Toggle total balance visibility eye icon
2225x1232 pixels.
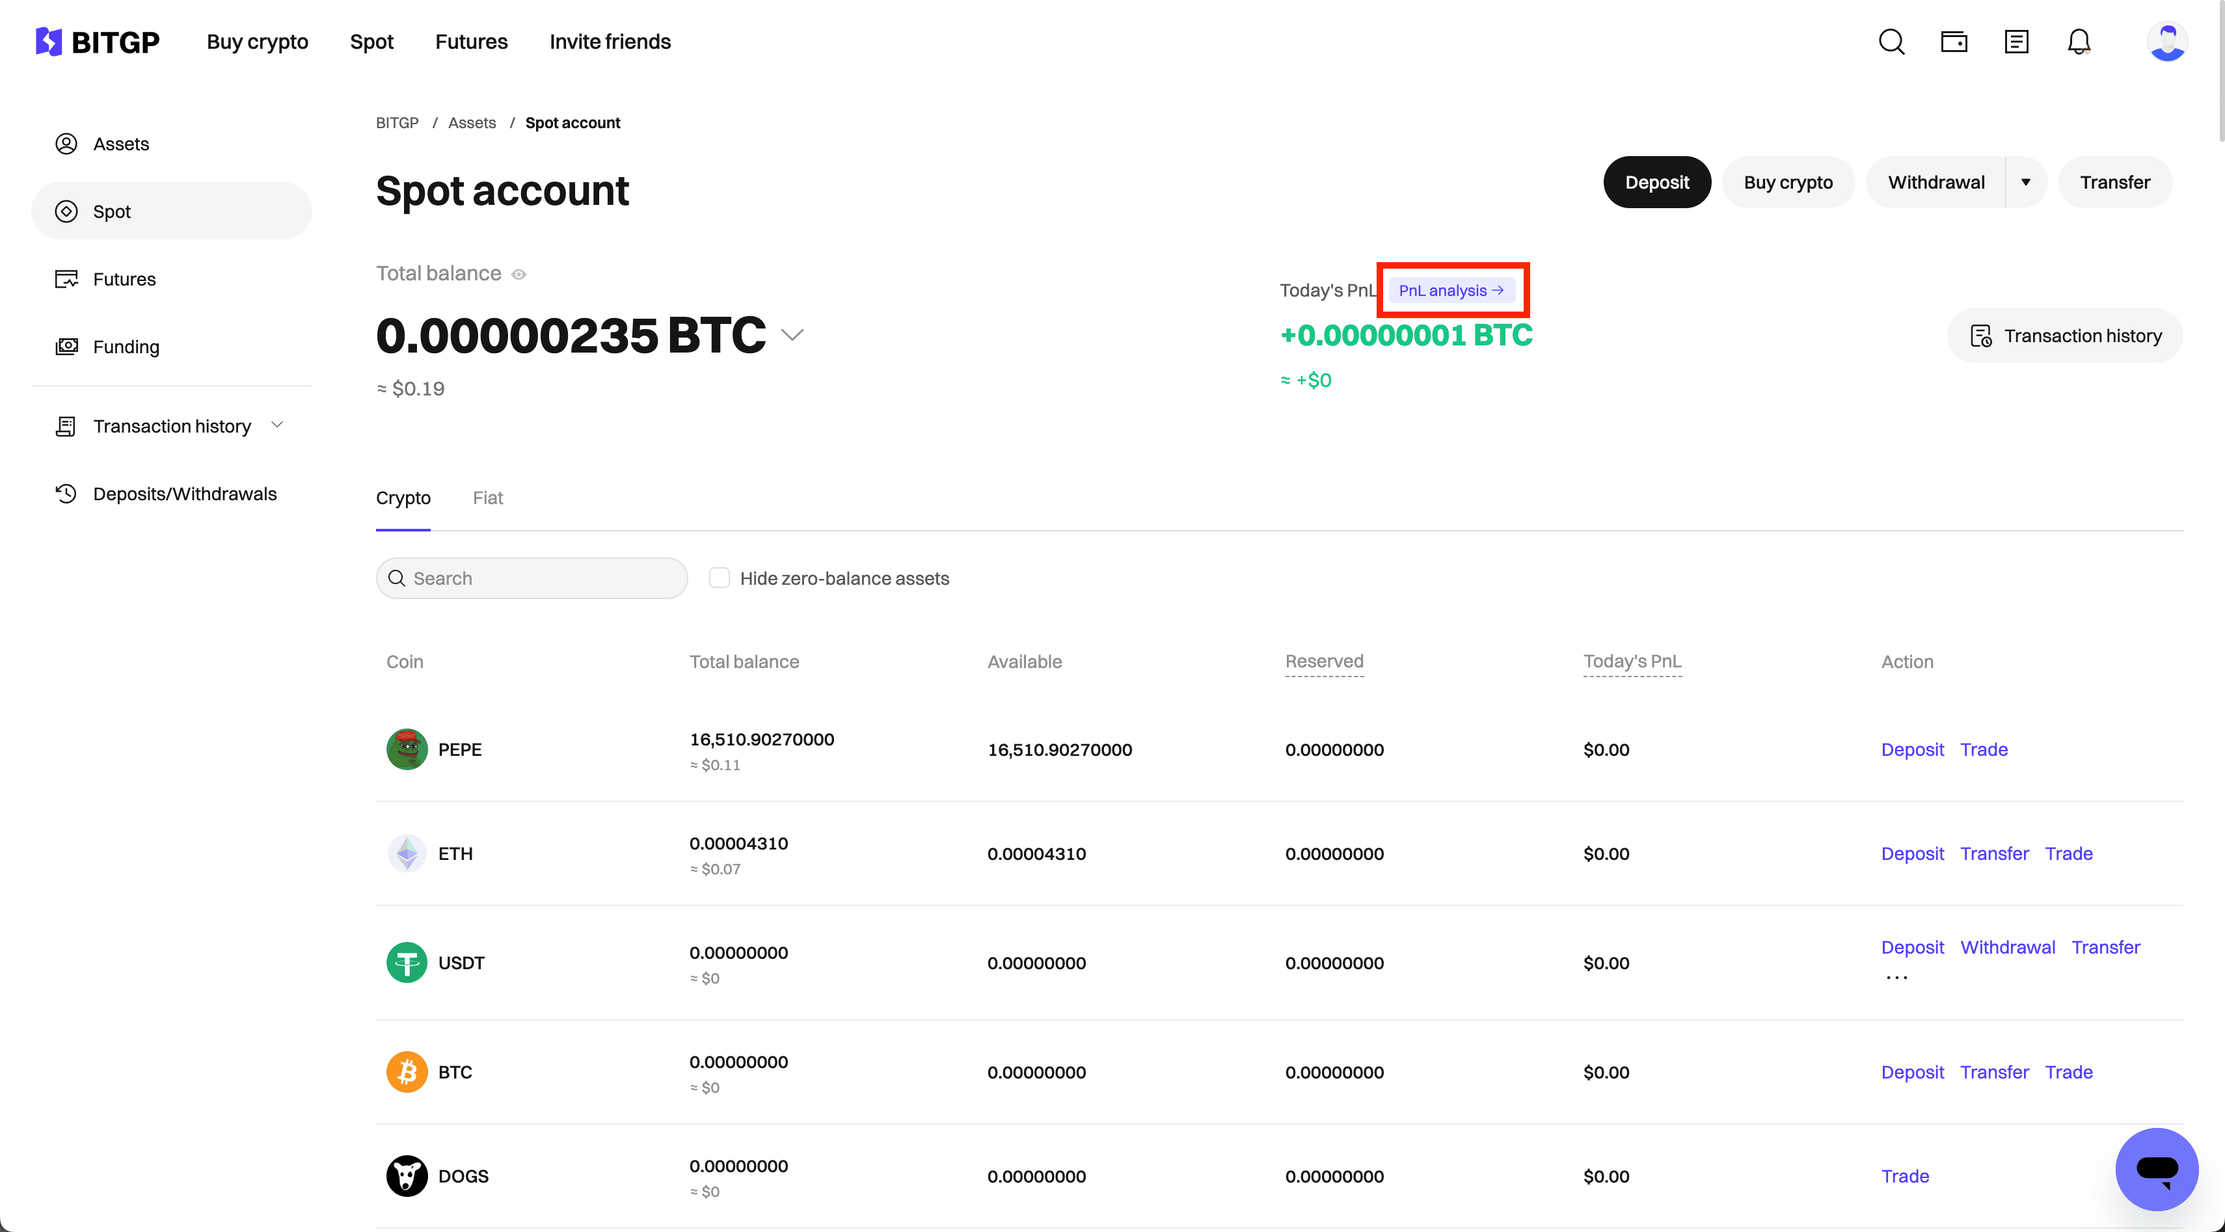(x=519, y=275)
